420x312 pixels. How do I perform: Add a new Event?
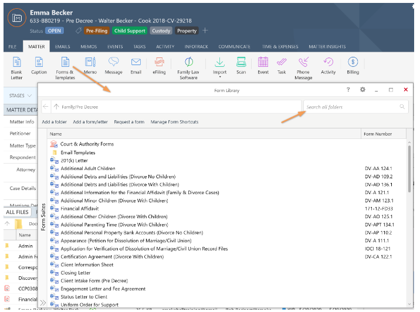[263, 66]
